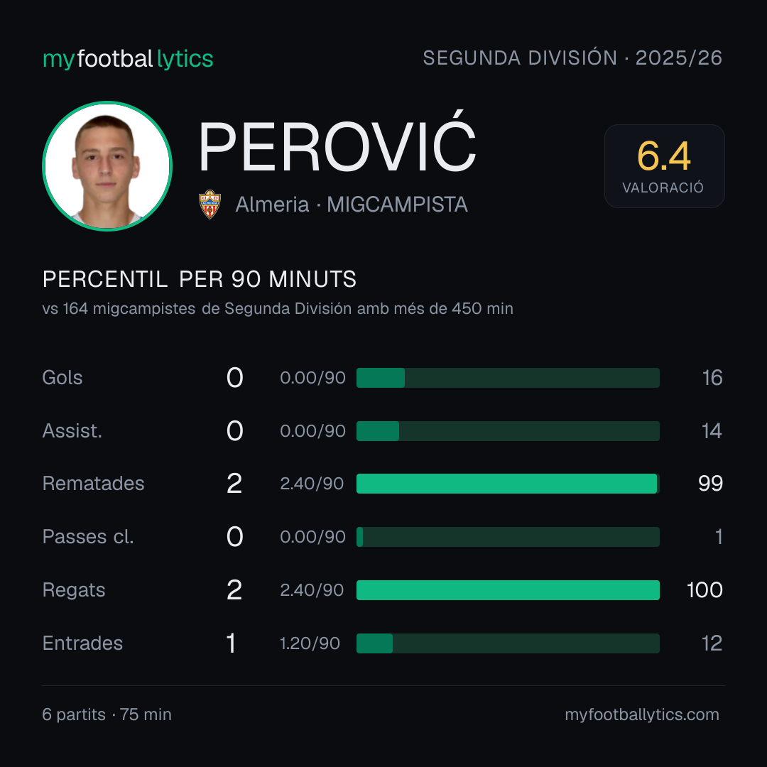
Task: Click the myfootballytics logo
Action: [128, 59]
